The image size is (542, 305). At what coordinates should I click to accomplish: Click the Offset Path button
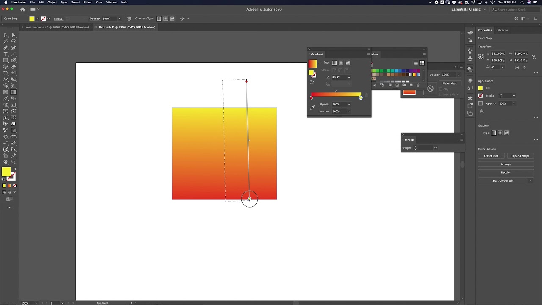pos(491,156)
